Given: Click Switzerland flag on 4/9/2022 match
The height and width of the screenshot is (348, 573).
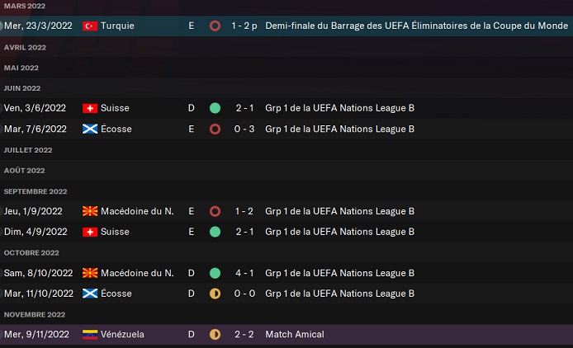Looking at the screenshot, I should [x=90, y=232].
